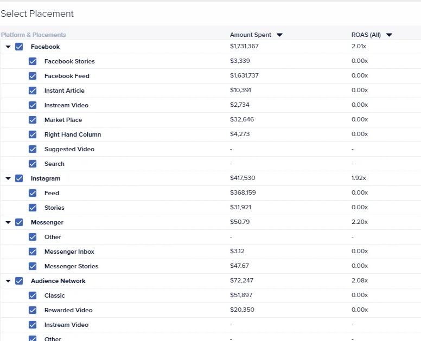This screenshot has height=341, width=421.
Task: Toggle the Instagram Feed checkbox
Action: pyautogui.click(x=33, y=193)
